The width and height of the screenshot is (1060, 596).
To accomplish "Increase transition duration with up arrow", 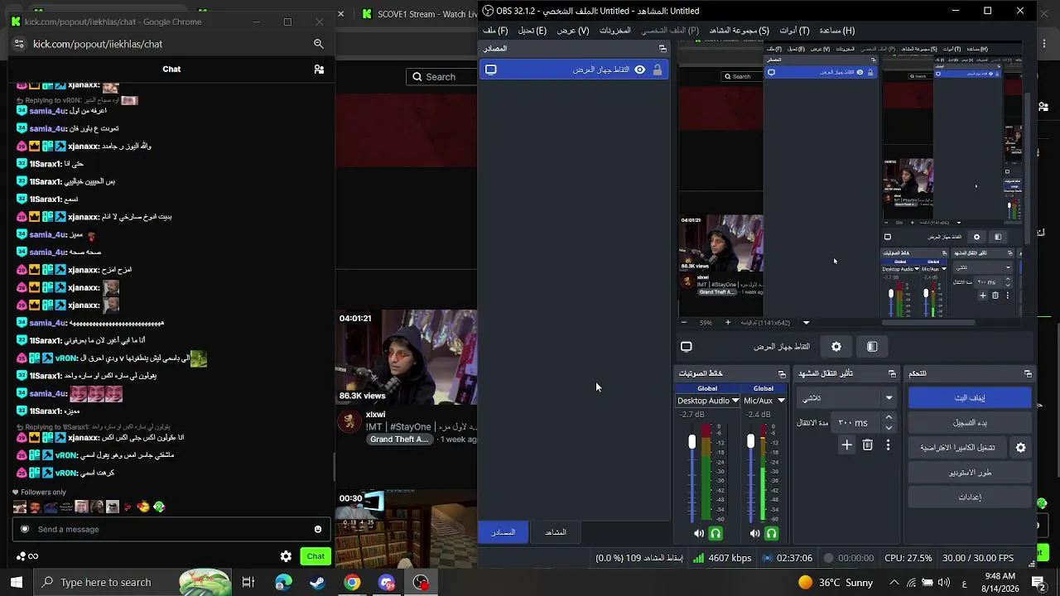I will [x=889, y=418].
